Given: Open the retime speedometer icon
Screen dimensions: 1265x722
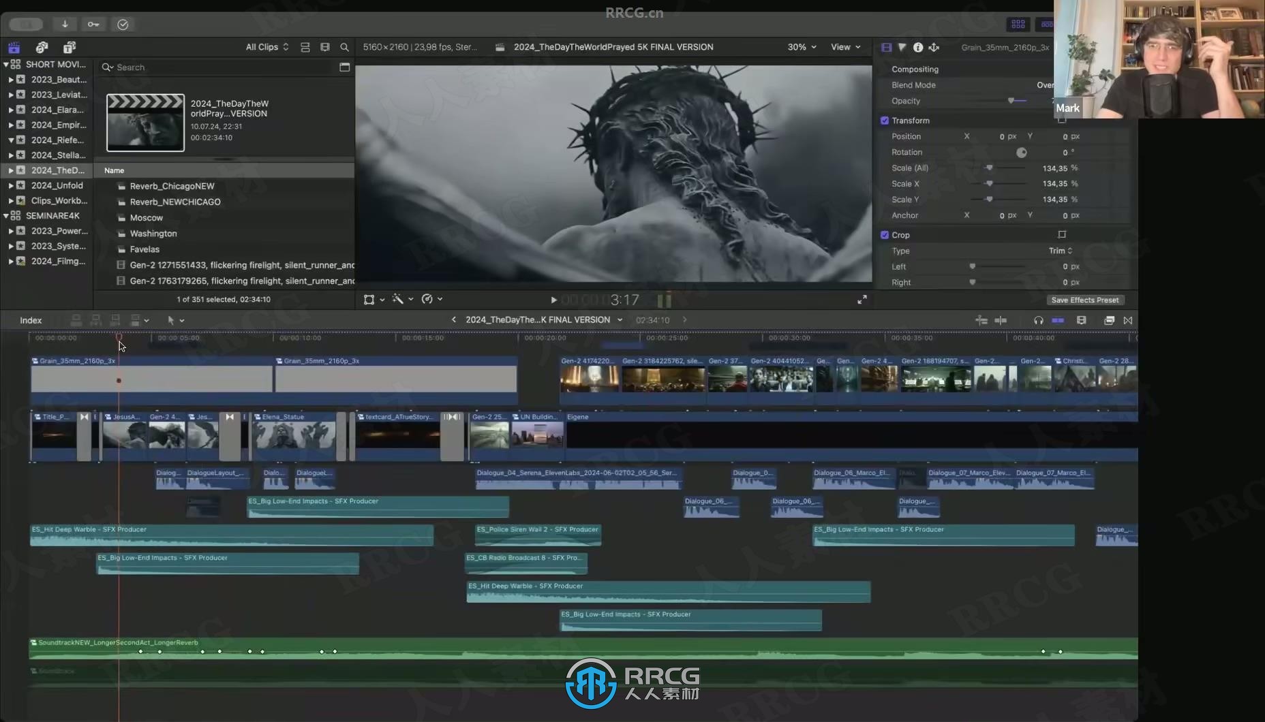Looking at the screenshot, I should 427,299.
